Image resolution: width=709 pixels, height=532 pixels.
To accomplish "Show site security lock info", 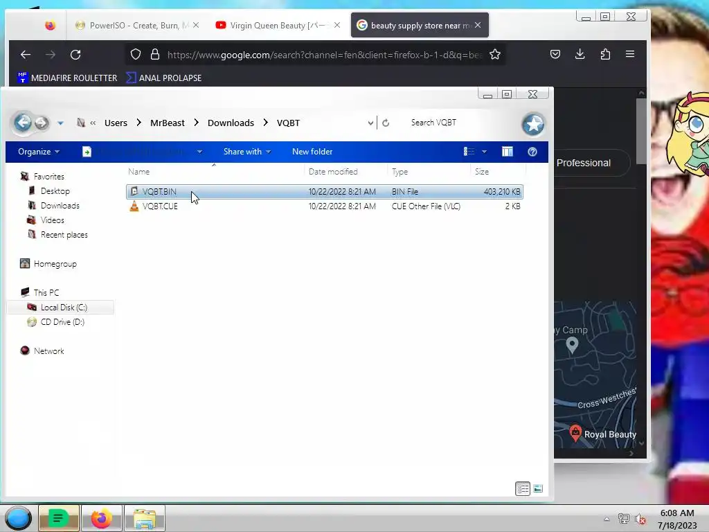I will (x=155, y=55).
